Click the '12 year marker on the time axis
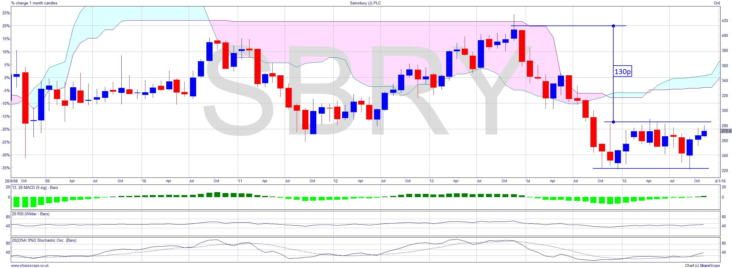 click(x=335, y=181)
